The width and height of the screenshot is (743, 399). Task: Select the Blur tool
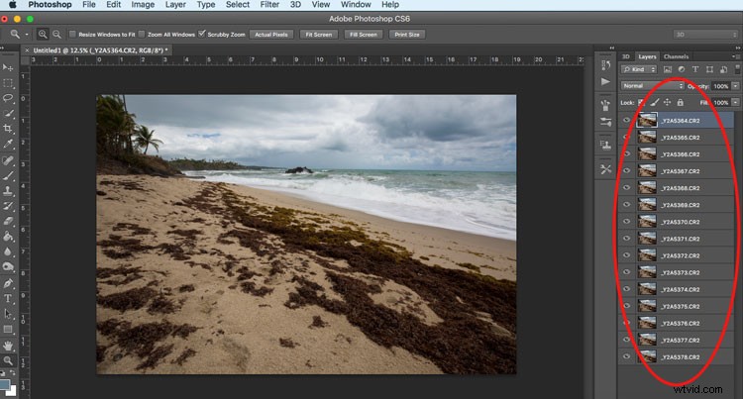8,251
